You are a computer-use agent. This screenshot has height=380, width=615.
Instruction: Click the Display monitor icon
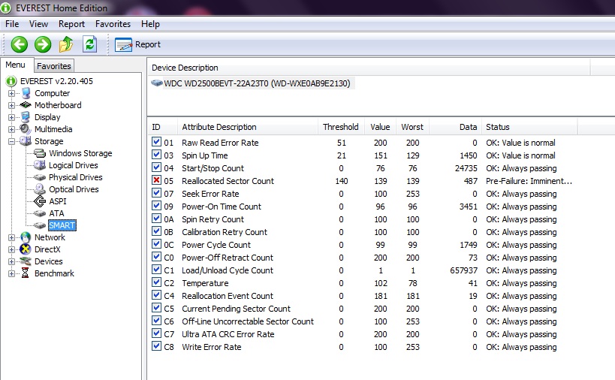point(26,117)
